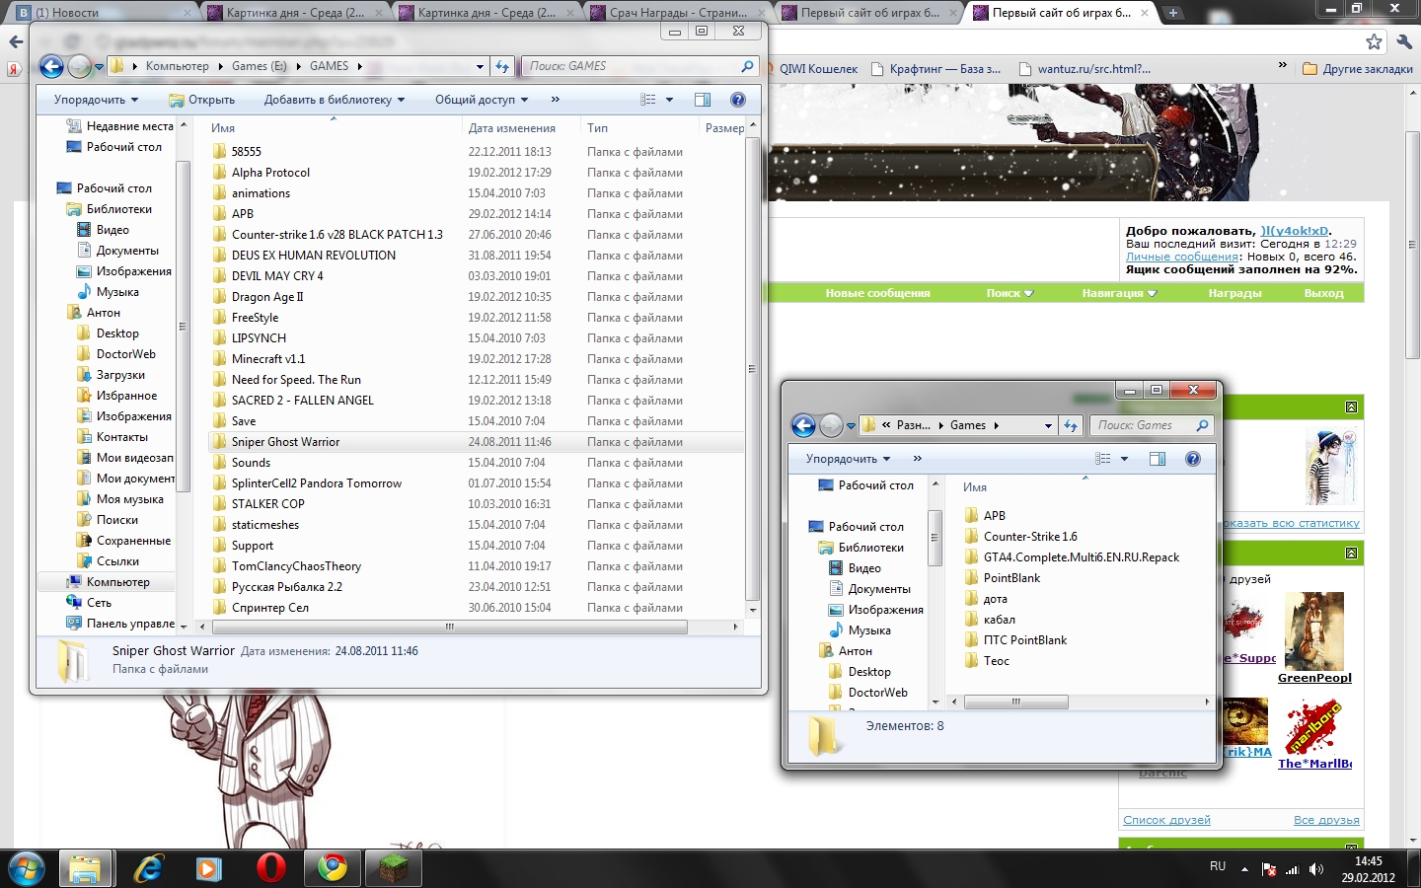Viewport: 1421px width, 888px height.
Task: Click Навигация in the green site menu
Action: coord(1118,293)
